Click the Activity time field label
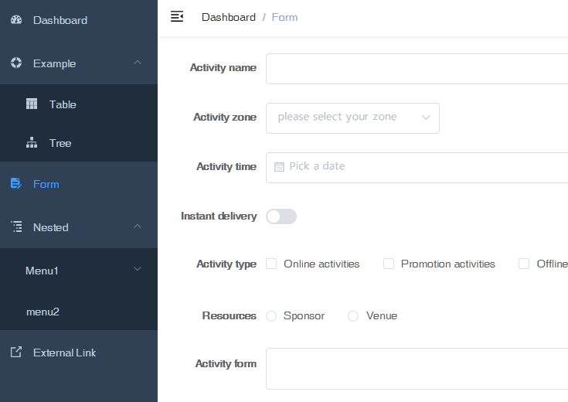The width and height of the screenshot is (568, 402). [x=226, y=167]
